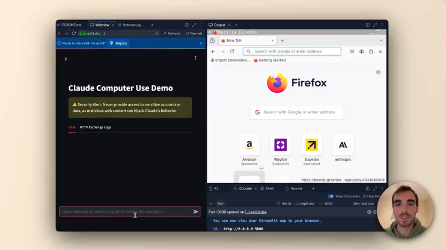Open the Output pane three-dot menu
The height and width of the screenshot is (250, 446).
coord(382,25)
